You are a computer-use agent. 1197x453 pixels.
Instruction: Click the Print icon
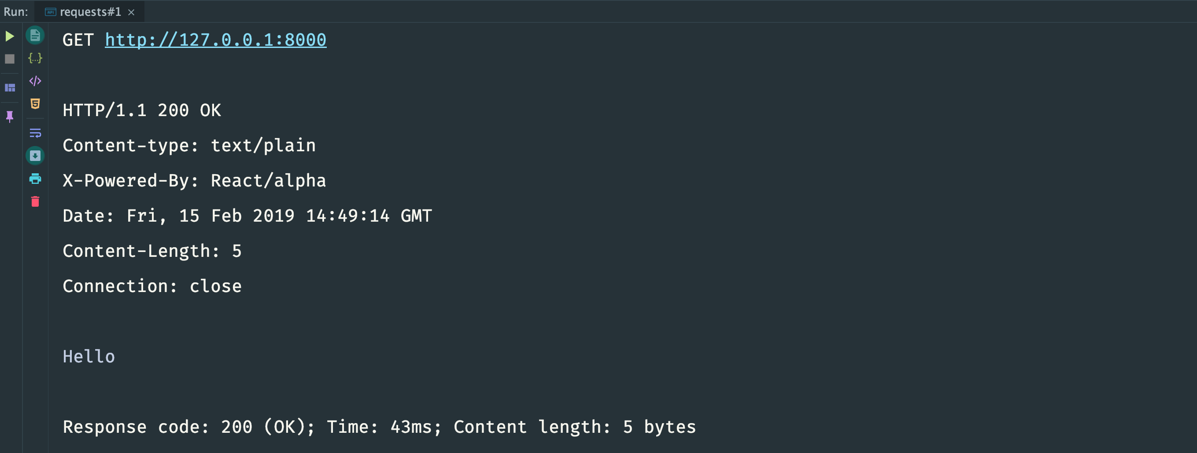coord(35,179)
